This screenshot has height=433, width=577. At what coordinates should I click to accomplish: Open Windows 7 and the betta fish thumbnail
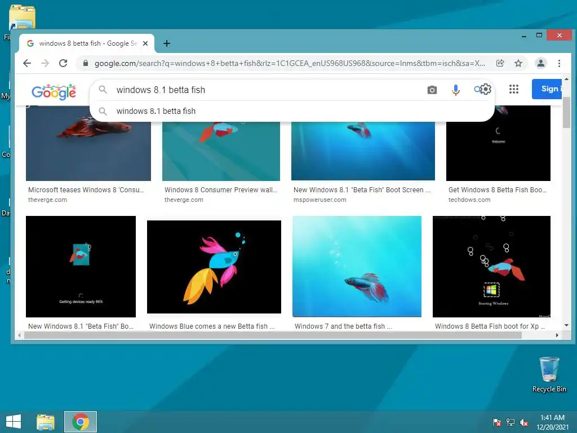[x=357, y=266]
